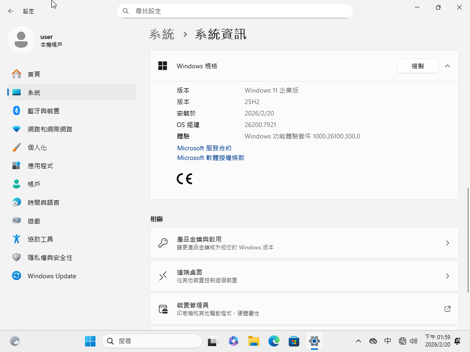Click the 隱私權與安全性 shield icon
Image resolution: width=470 pixels, height=352 pixels.
17,258
